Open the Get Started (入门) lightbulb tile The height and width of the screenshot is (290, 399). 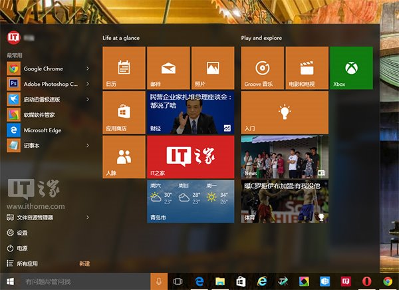[x=285, y=112]
